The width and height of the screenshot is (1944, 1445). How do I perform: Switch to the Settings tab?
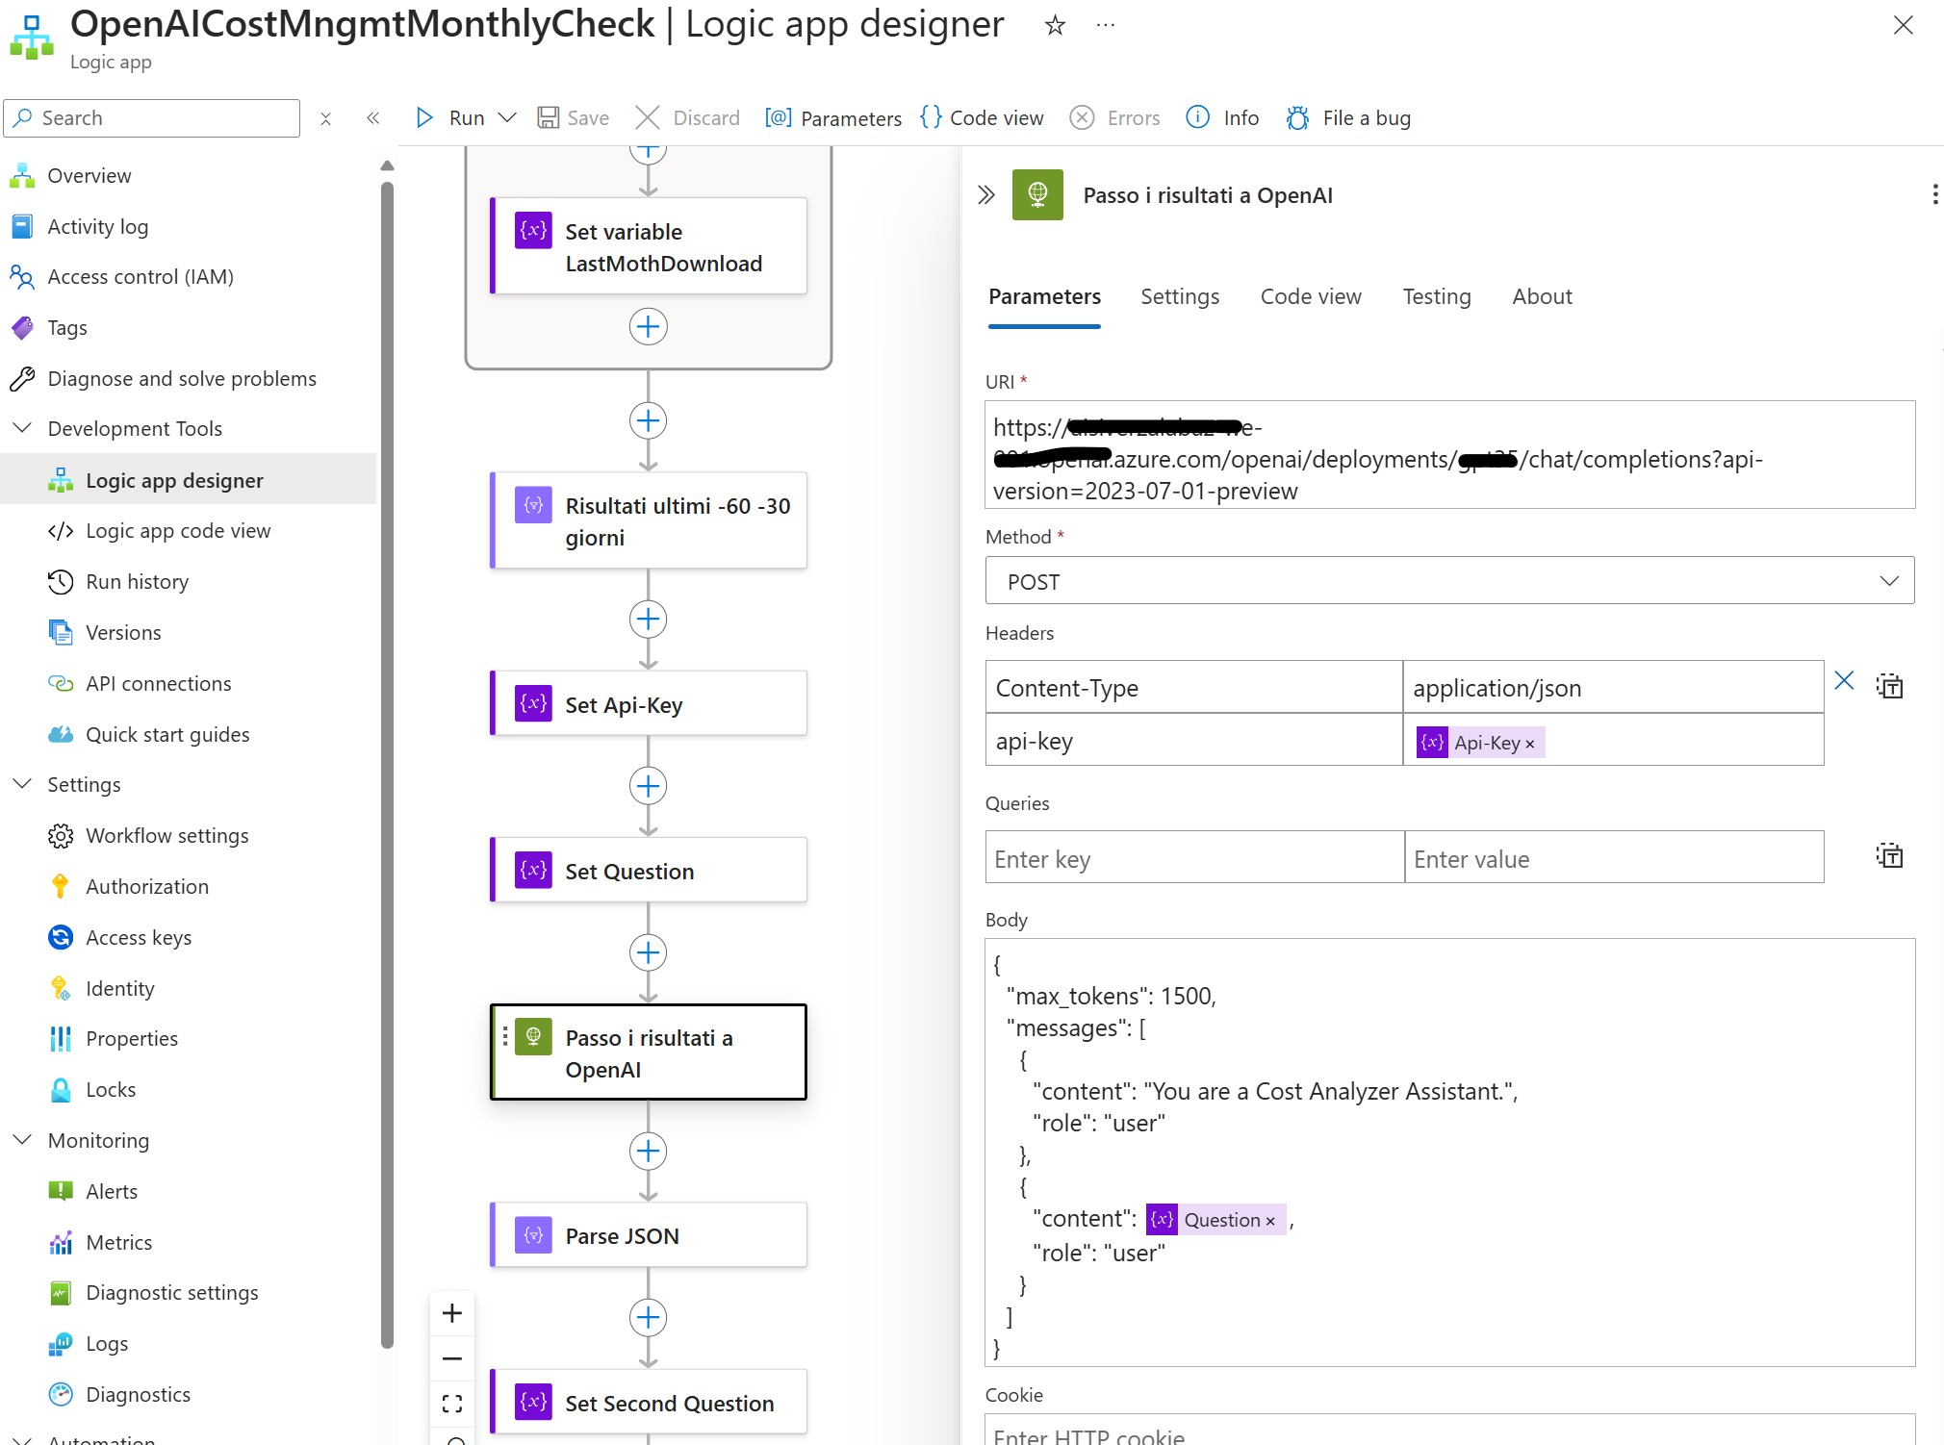point(1180,294)
